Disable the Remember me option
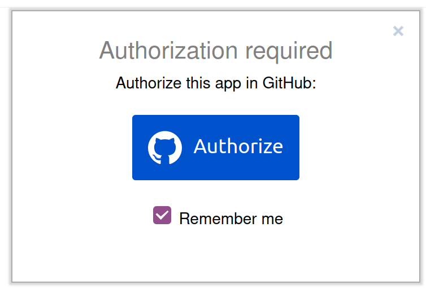 coord(162,215)
